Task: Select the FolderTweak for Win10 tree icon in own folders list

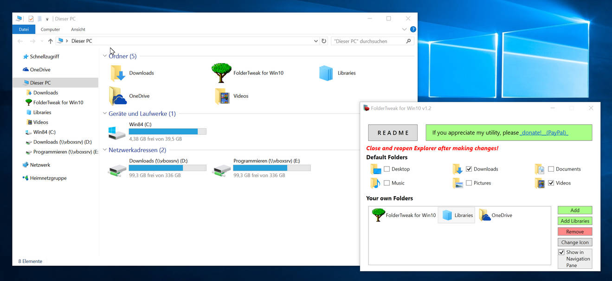Action: point(379,215)
